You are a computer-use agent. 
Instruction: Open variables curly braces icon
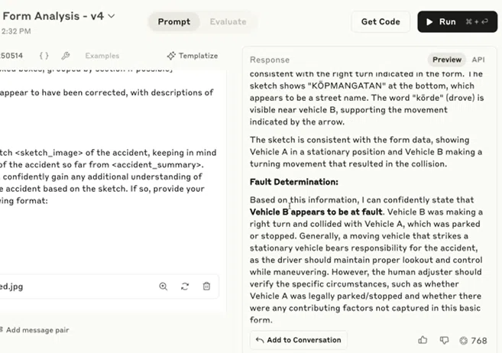click(x=44, y=56)
